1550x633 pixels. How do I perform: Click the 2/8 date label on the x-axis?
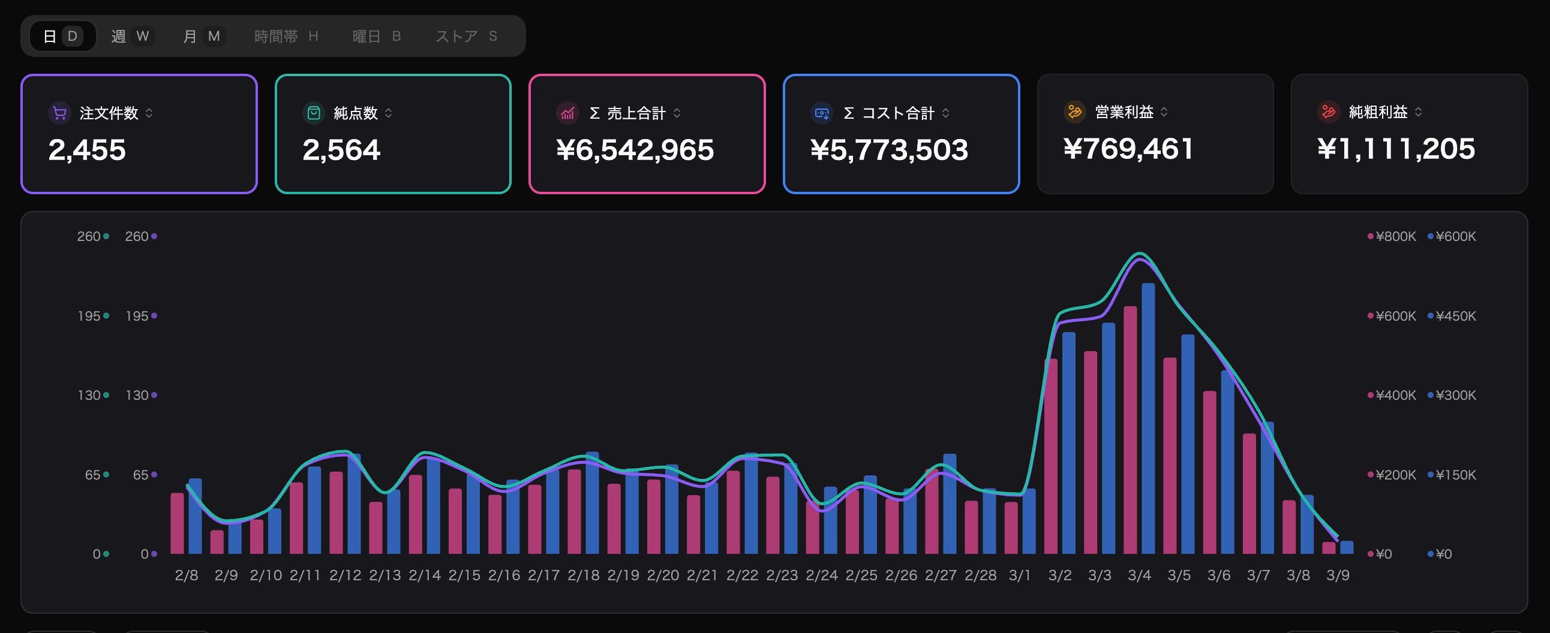(x=187, y=575)
